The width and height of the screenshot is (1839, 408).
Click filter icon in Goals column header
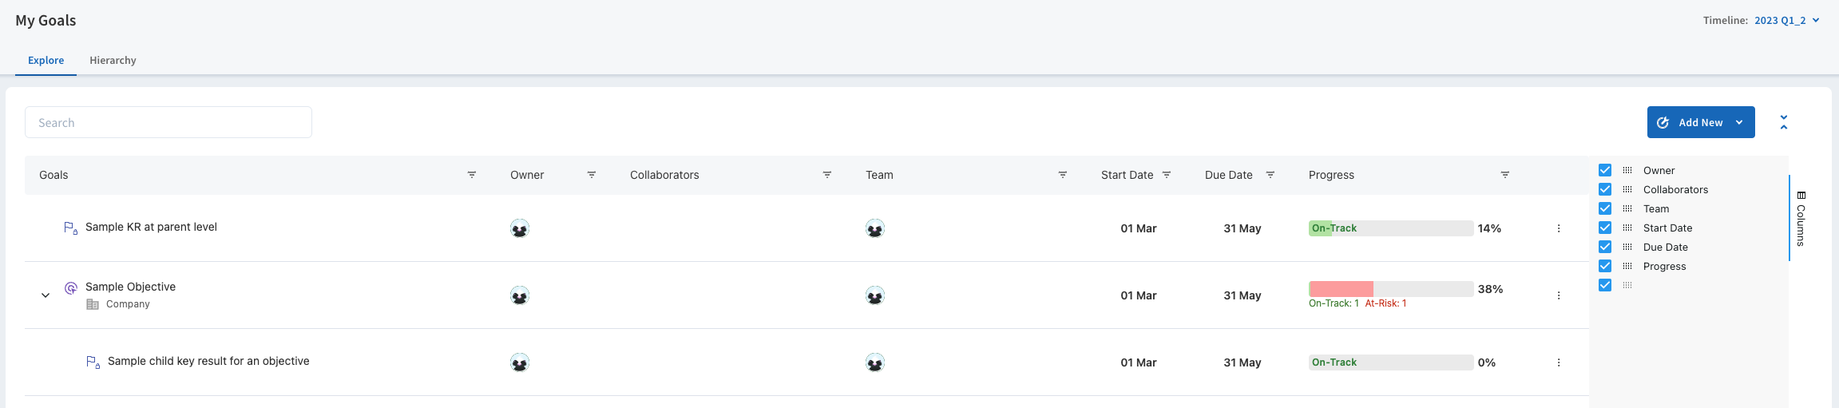pyautogui.click(x=472, y=175)
